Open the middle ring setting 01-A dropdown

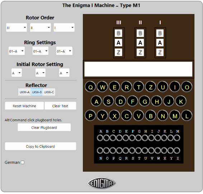tap(41, 51)
